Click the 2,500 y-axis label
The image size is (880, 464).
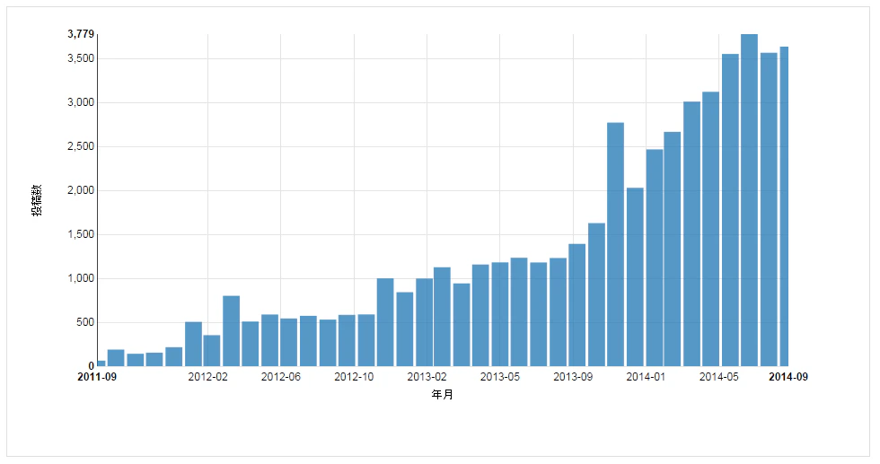[x=82, y=146]
